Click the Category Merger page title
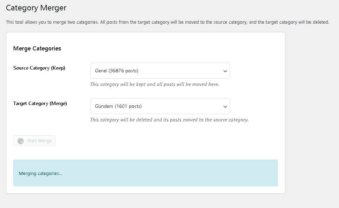Screen dimensions: 339x208 pyautogui.click(x=36, y=8)
